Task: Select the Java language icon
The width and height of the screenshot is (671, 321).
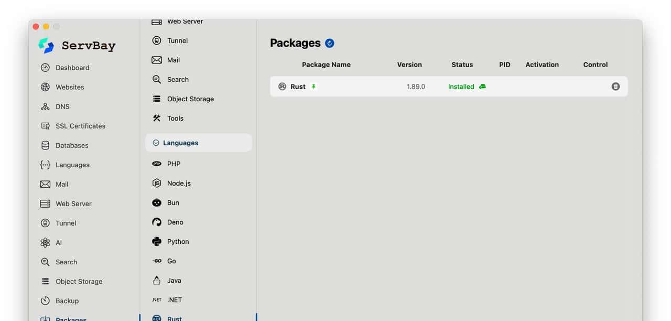Action: tap(156, 280)
